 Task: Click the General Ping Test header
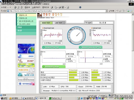pos(54,47)
